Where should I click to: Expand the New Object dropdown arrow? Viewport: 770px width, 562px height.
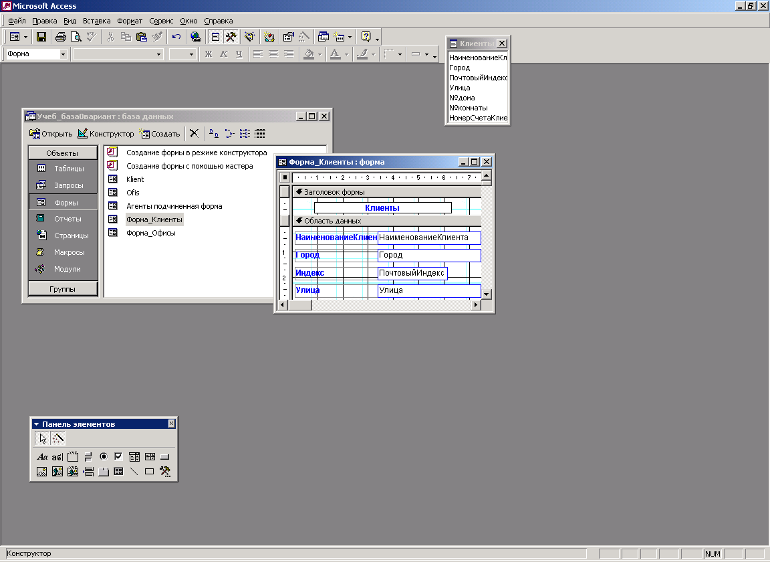[350, 37]
